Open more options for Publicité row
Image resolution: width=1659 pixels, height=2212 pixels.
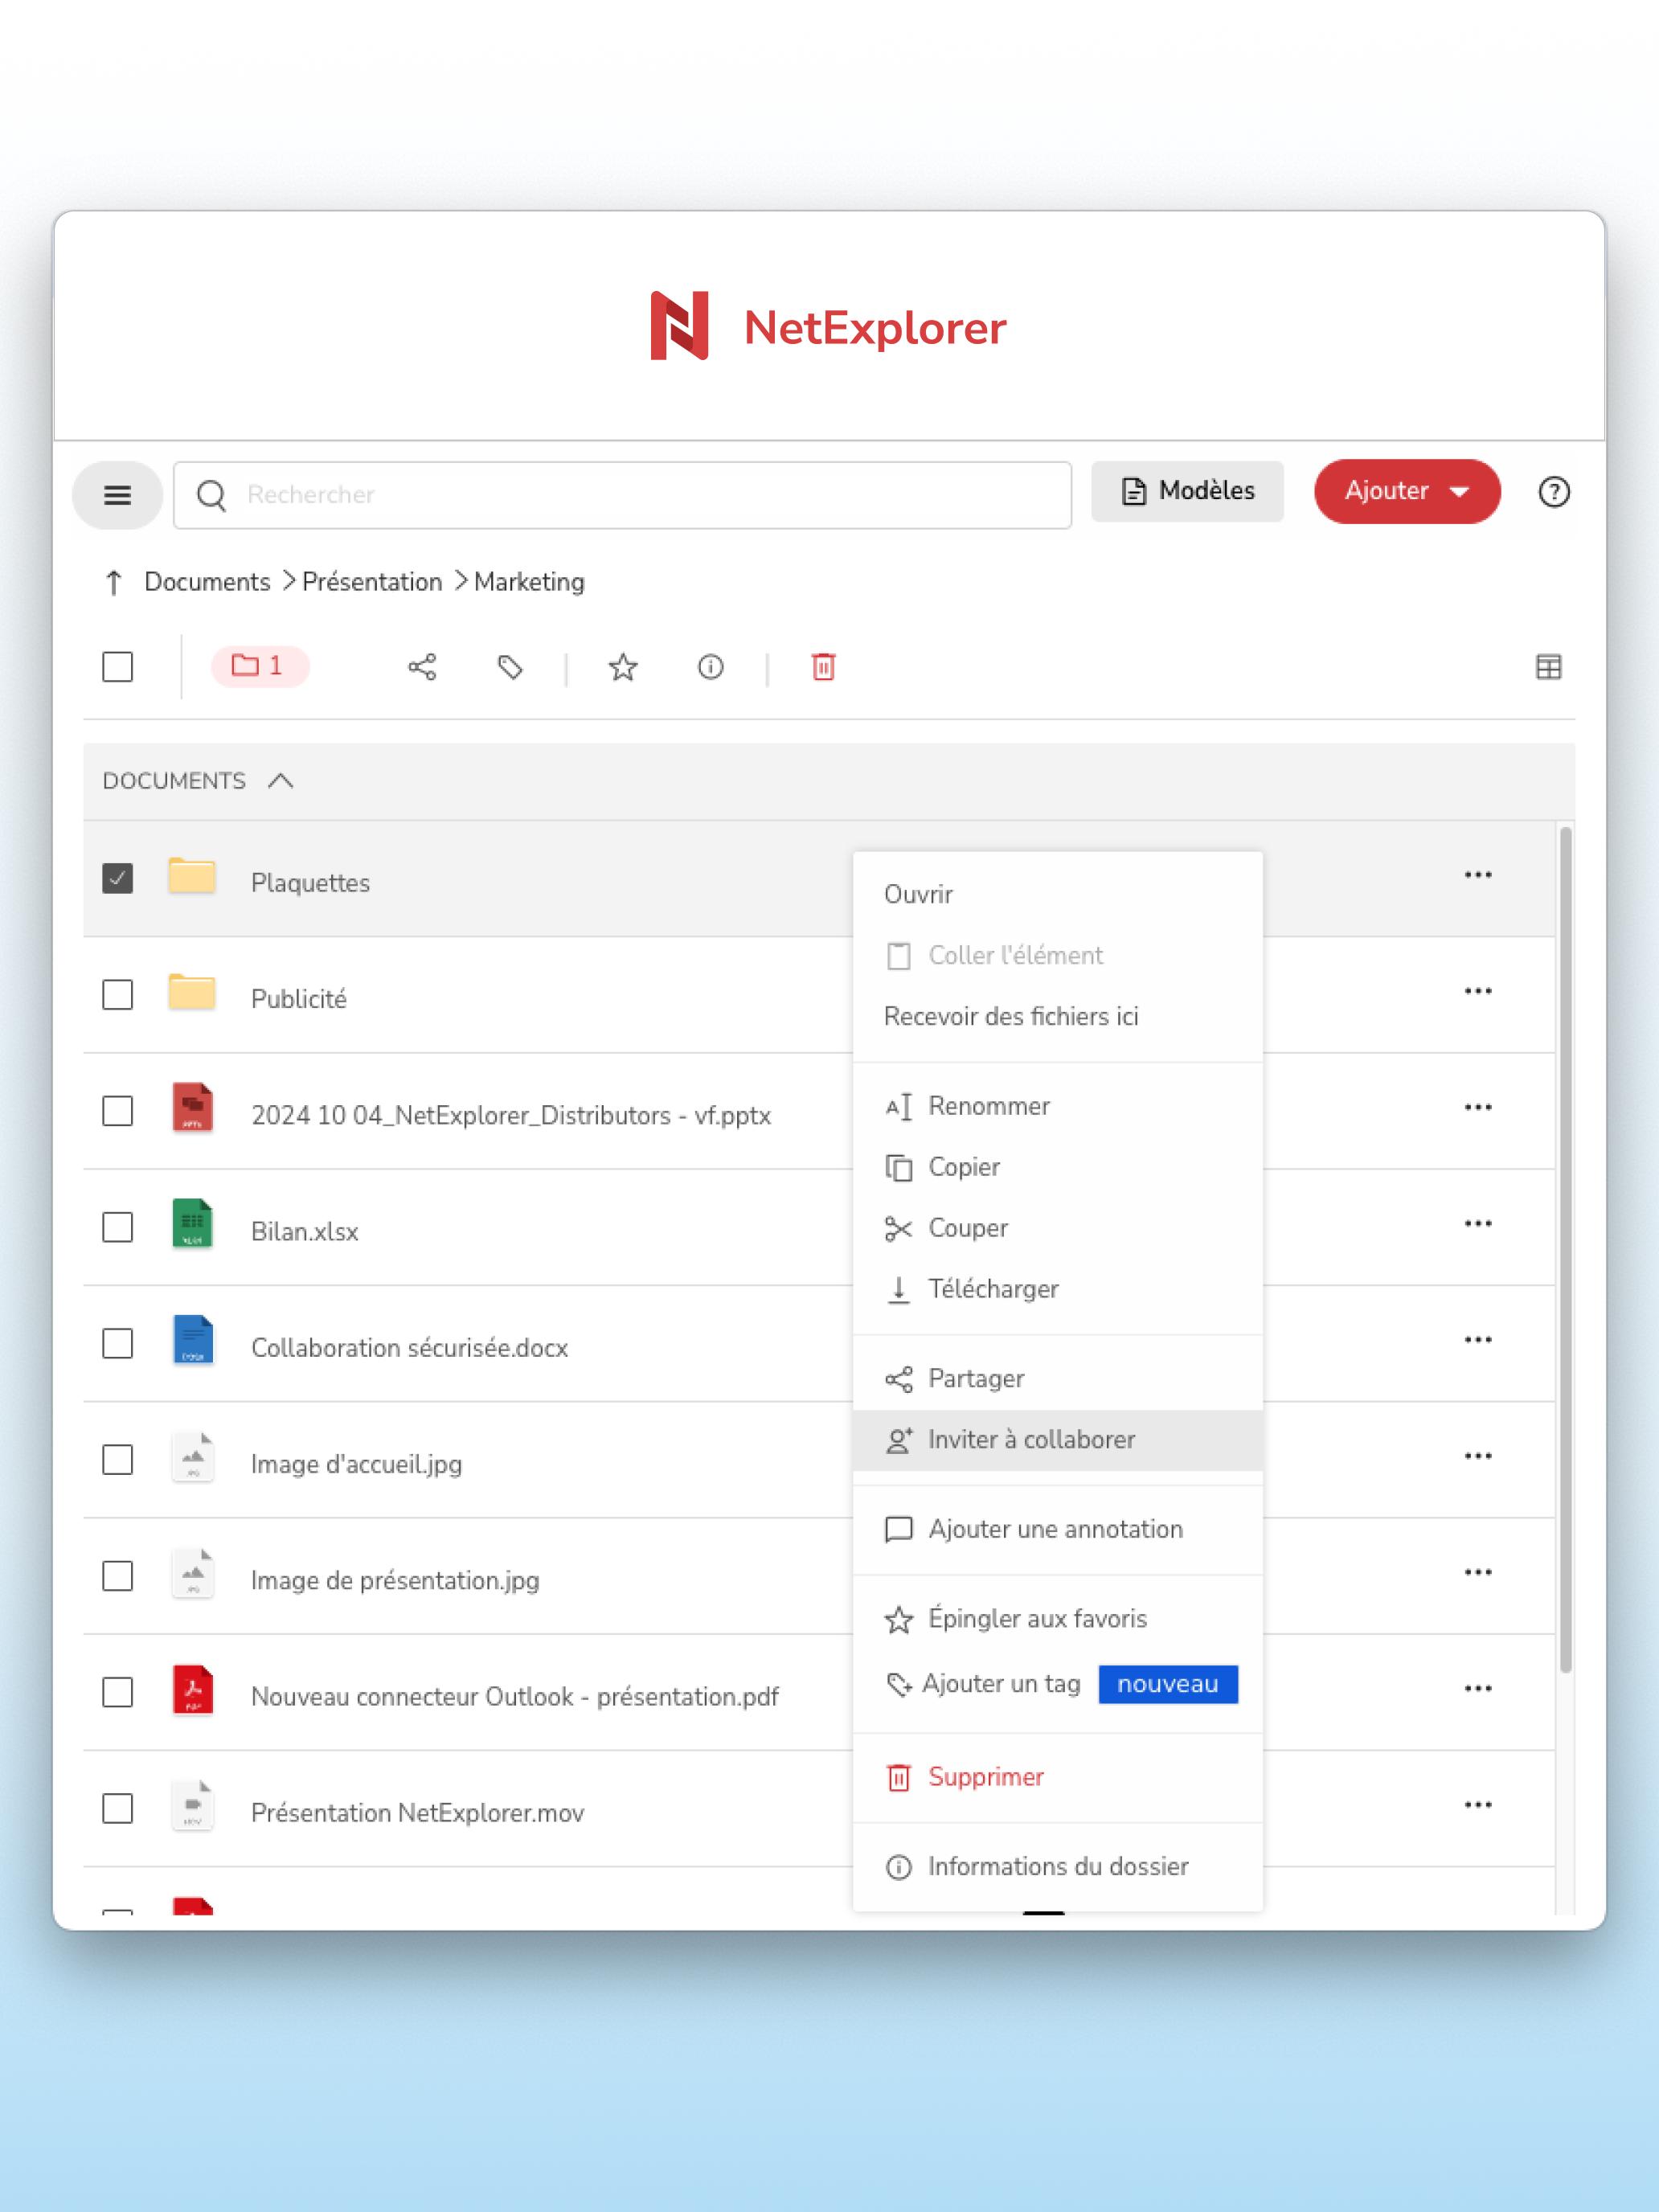[1478, 991]
